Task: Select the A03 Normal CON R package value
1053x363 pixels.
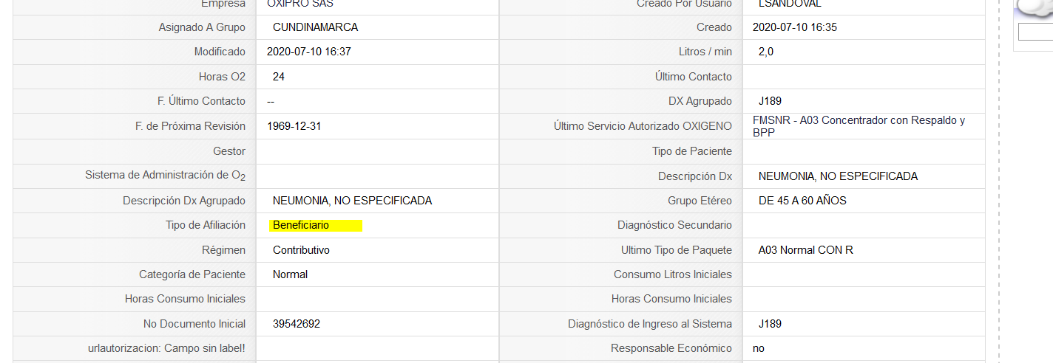Action: pos(805,250)
